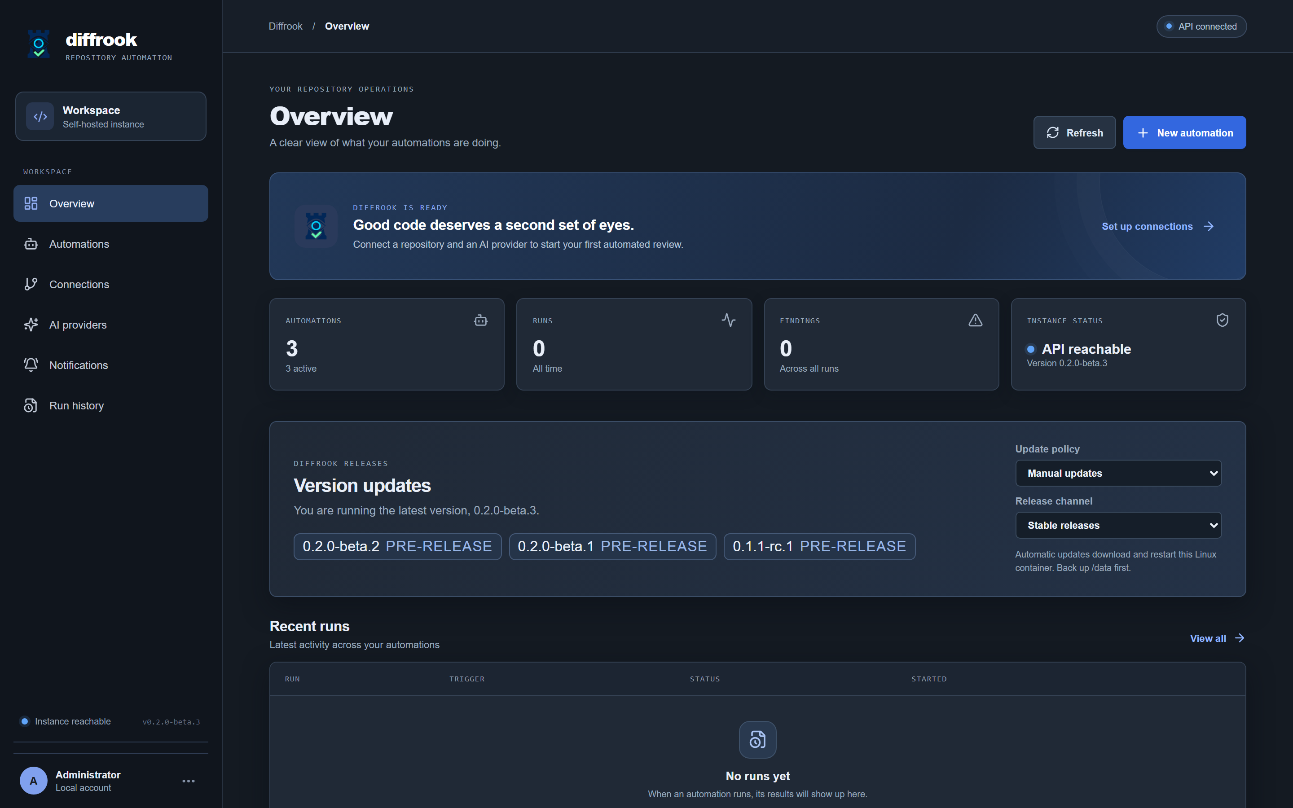Screen dimensions: 1293x808
Task: Click the Notifications bell icon in sidebar
Action: (31, 365)
